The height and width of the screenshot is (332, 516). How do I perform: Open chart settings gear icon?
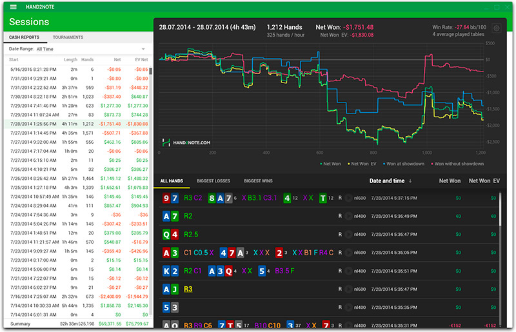click(x=496, y=28)
